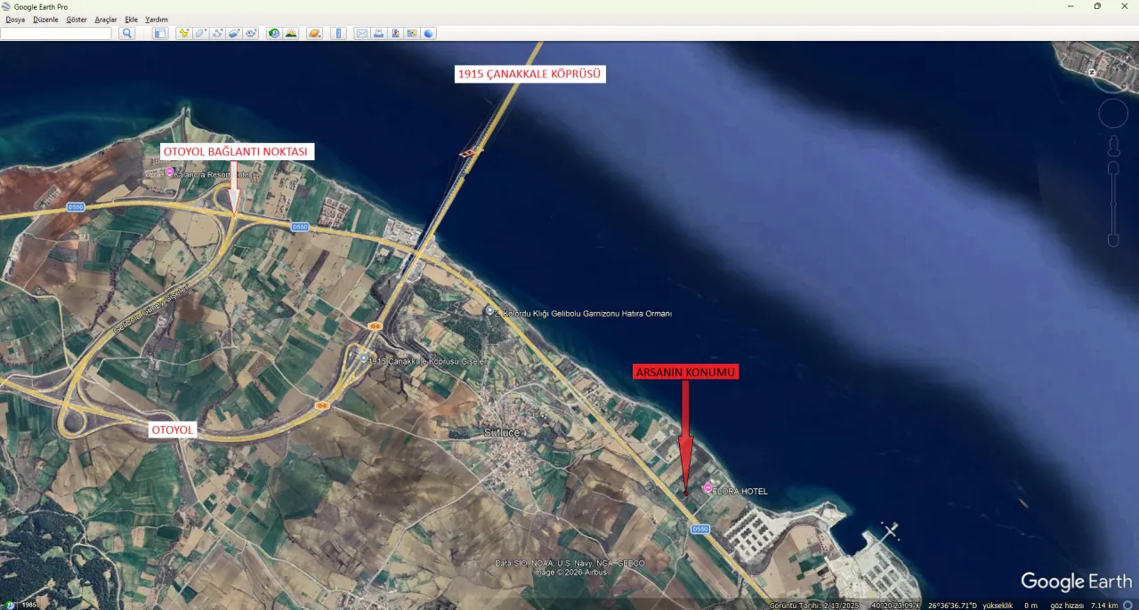
Task: Click the FLORA HOTEL pink placemark icon
Action: pyautogui.click(x=707, y=488)
